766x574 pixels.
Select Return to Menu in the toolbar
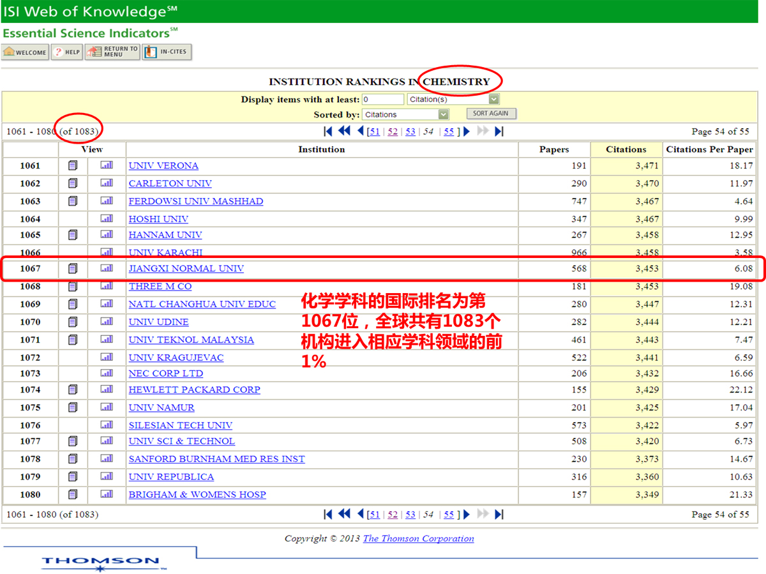(x=112, y=52)
